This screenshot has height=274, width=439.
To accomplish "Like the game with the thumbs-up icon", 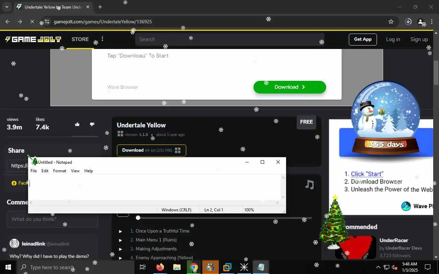I will click(x=77, y=124).
